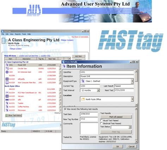Viewport: 167px width, 150px height.
Task: Select the North Ryde Office group row
Action: point(12,86)
